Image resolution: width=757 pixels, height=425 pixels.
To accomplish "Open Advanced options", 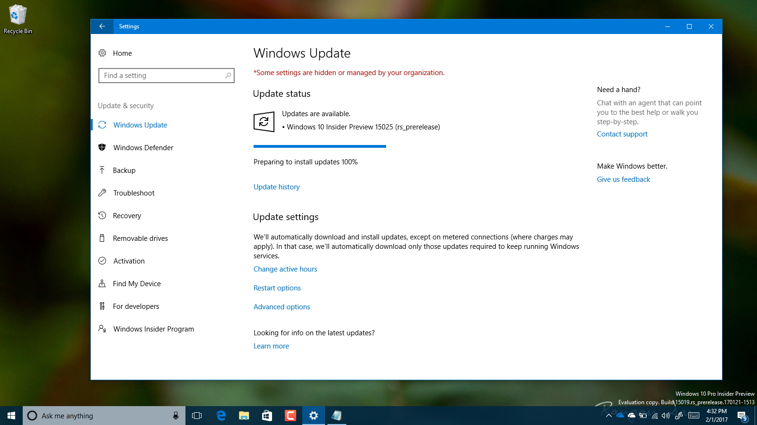I will coord(282,306).
